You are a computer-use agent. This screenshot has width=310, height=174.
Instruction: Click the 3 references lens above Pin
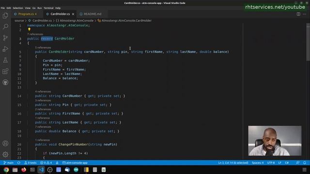point(43,101)
